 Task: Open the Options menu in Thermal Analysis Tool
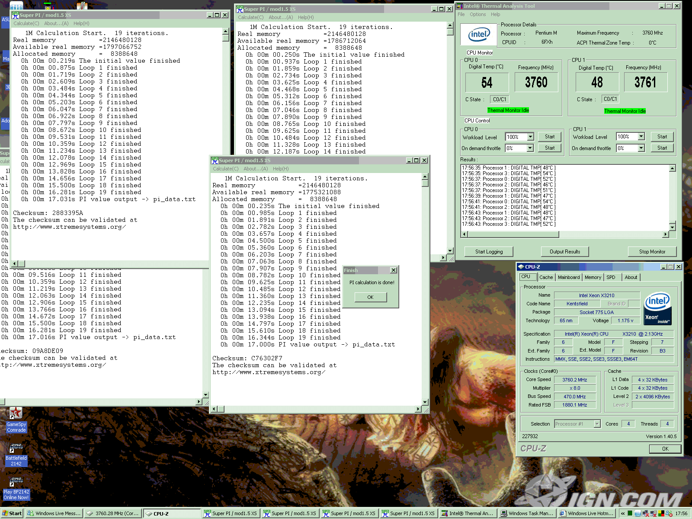(x=477, y=14)
